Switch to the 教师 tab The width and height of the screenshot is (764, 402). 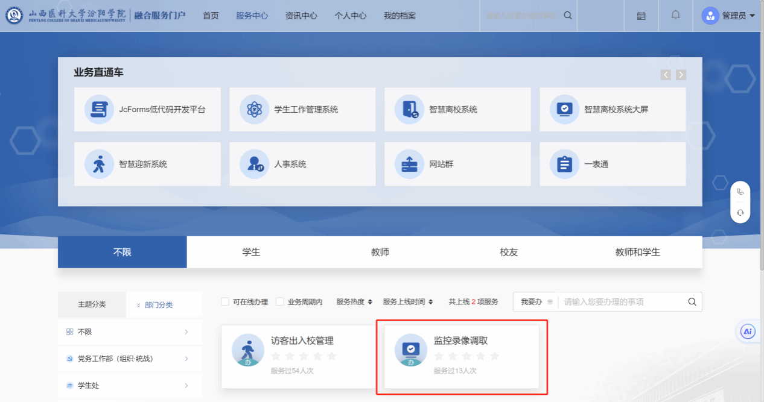380,252
